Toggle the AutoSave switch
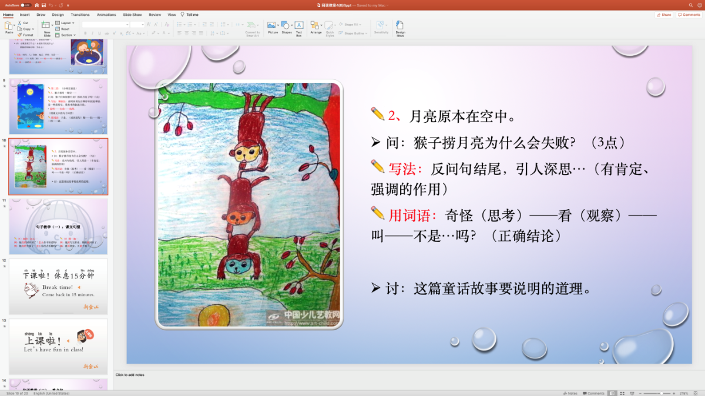The image size is (705, 396). [x=25, y=5]
